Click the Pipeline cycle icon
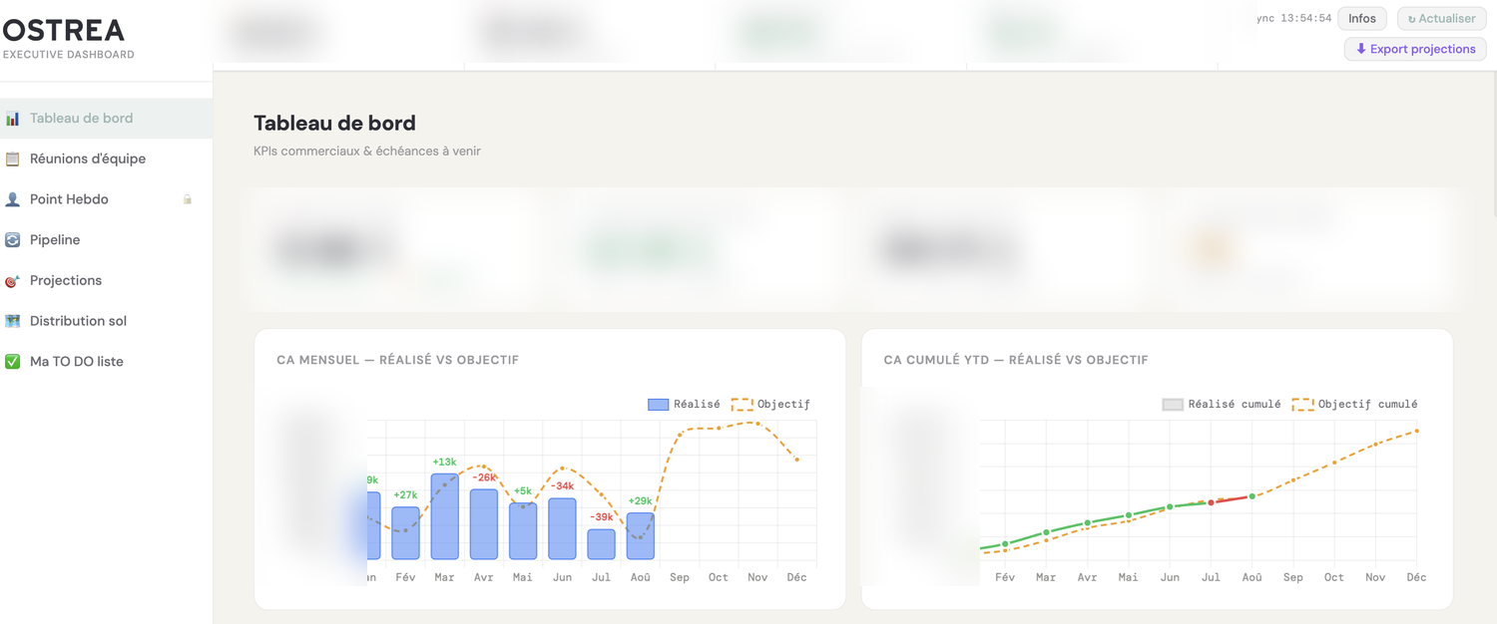The height and width of the screenshot is (624, 1497). (12, 240)
